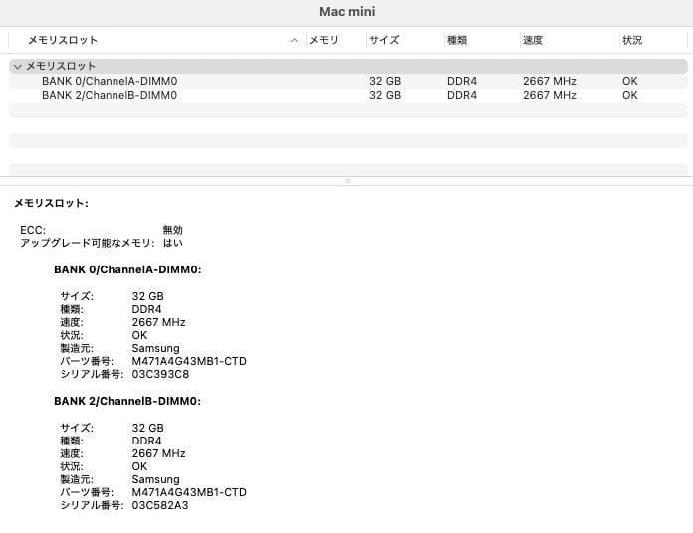Click OK status in BANK 0 row
The width and height of the screenshot is (693, 533).
pyautogui.click(x=630, y=81)
